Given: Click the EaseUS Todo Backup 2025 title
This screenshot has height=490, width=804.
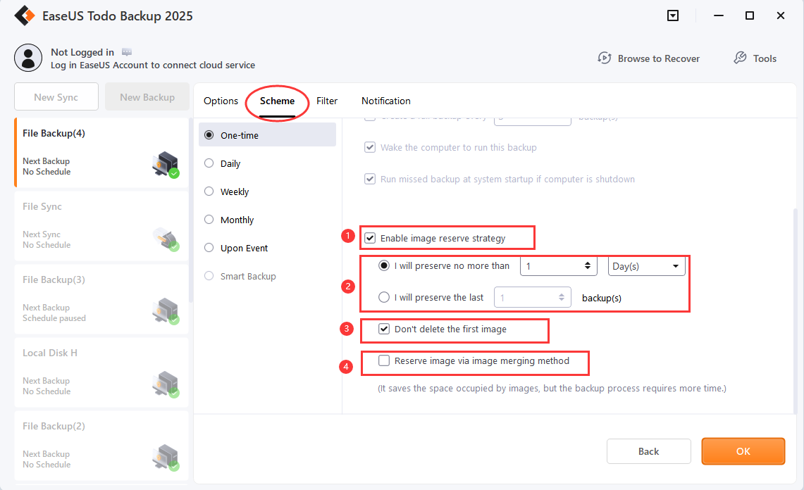Looking at the screenshot, I should point(118,16).
